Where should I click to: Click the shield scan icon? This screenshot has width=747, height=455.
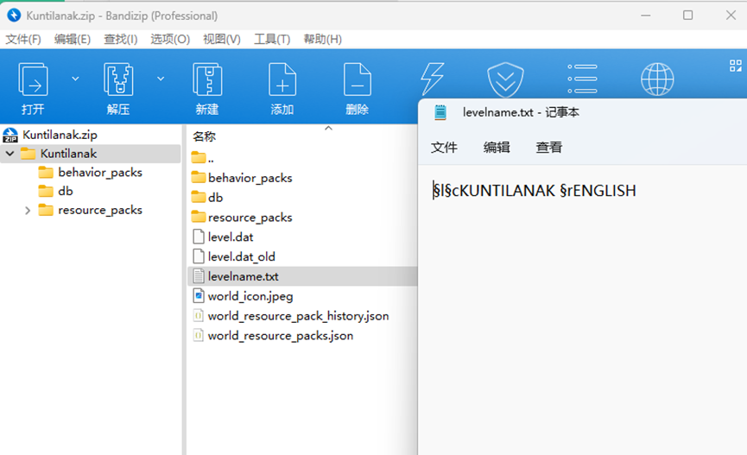click(505, 79)
